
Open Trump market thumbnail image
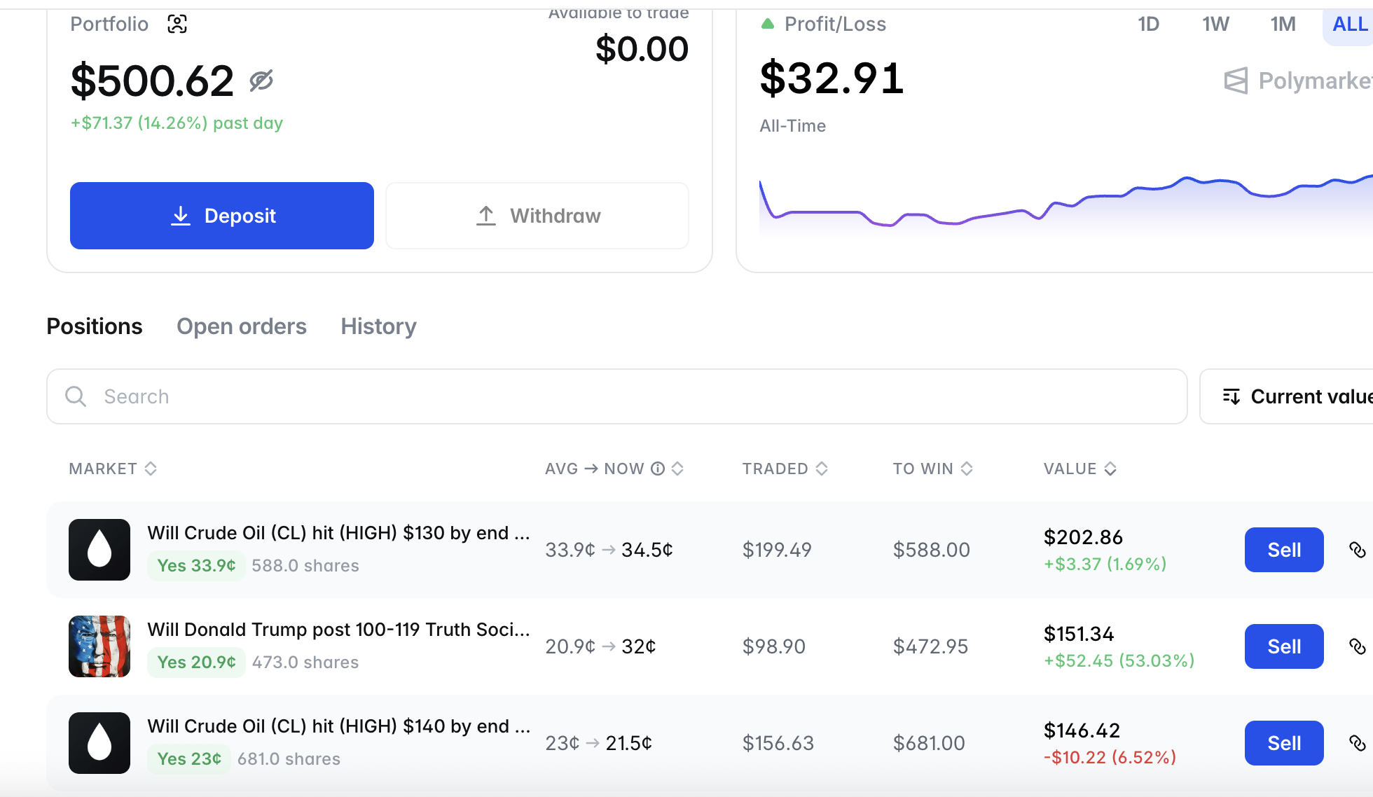point(99,646)
